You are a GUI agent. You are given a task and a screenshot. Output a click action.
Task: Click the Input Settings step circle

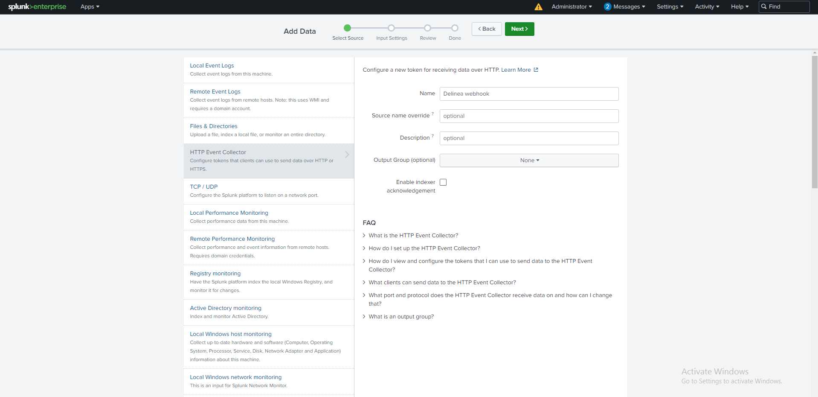391,28
